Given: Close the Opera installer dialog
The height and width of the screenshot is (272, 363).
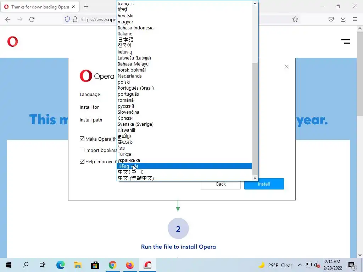Looking at the screenshot, I should tap(286, 67).
